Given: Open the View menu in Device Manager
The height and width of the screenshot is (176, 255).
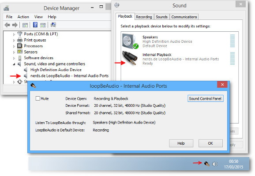Looking at the screenshot, I should pyautogui.click(x=38, y=17).
